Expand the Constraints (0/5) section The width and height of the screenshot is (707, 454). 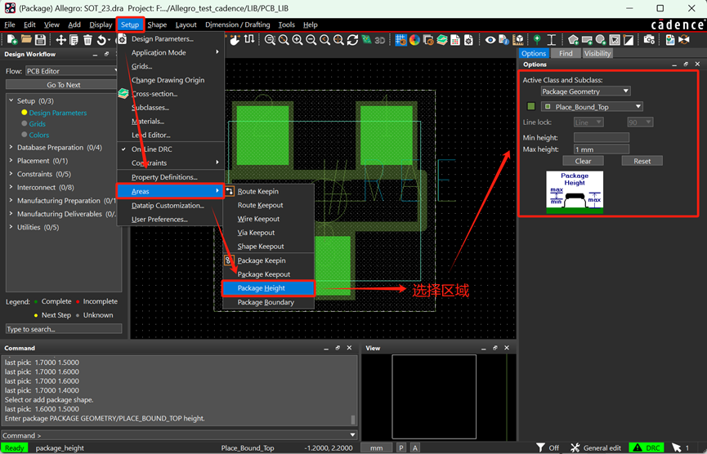[x=11, y=174]
